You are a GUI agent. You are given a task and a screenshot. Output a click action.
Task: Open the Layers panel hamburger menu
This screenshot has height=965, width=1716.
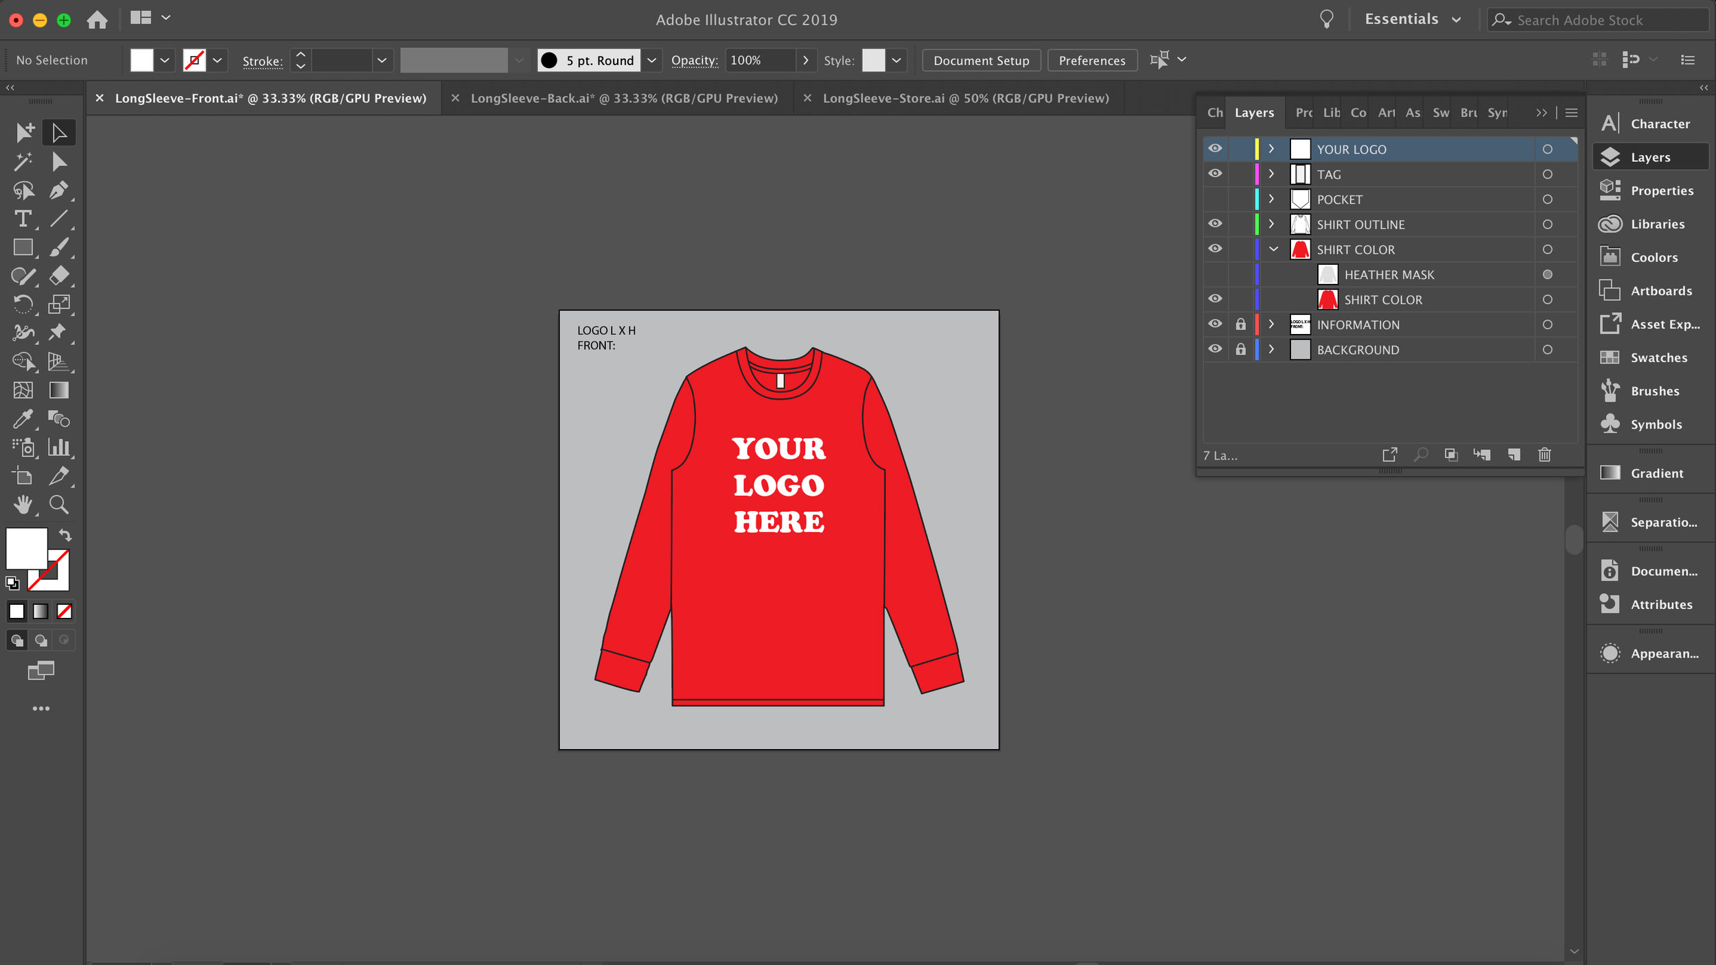pyautogui.click(x=1571, y=112)
